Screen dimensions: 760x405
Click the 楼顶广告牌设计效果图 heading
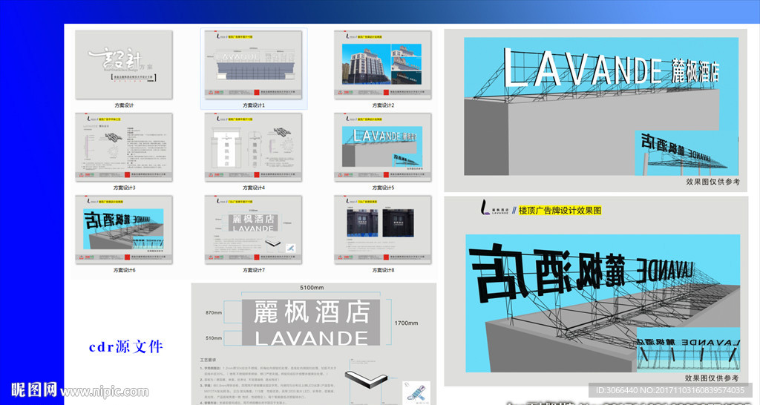[560, 210]
